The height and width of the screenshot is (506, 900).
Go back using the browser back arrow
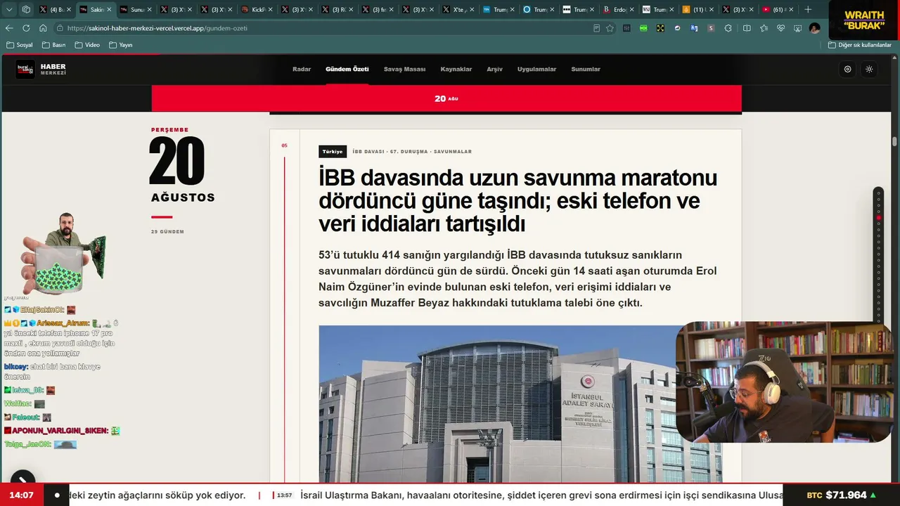[x=9, y=28]
